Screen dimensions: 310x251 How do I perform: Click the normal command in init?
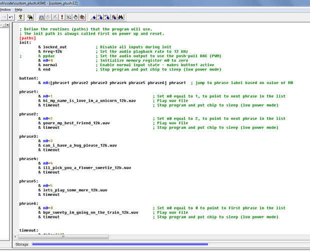click(47, 65)
